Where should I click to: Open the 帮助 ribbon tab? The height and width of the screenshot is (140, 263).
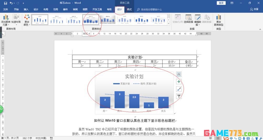click(109, 9)
